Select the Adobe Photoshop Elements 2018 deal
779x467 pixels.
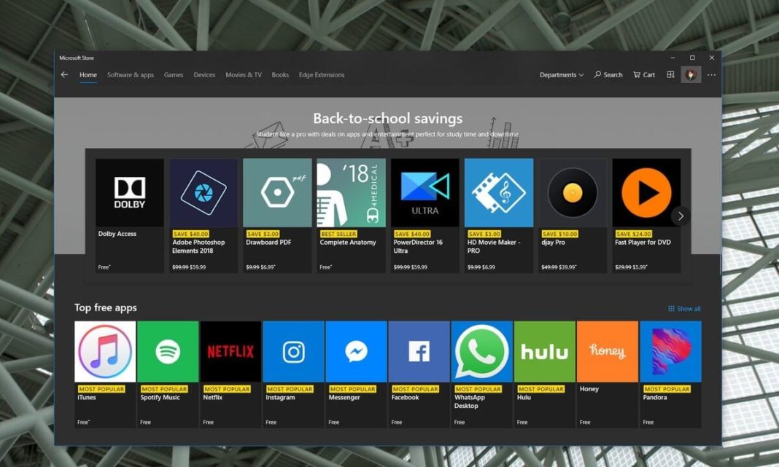click(203, 192)
